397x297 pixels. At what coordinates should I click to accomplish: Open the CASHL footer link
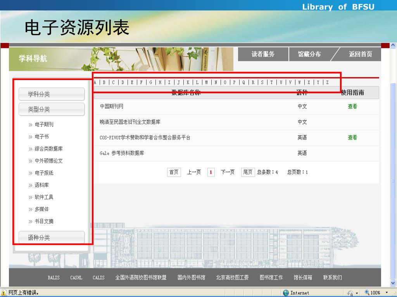[76, 278]
